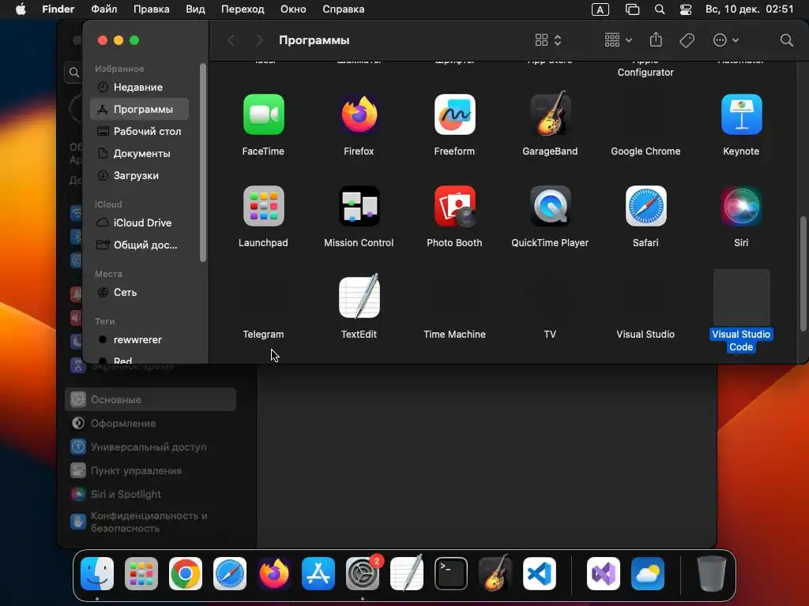Open Launchpad from the Dock
This screenshot has width=809, height=606.
click(x=141, y=574)
